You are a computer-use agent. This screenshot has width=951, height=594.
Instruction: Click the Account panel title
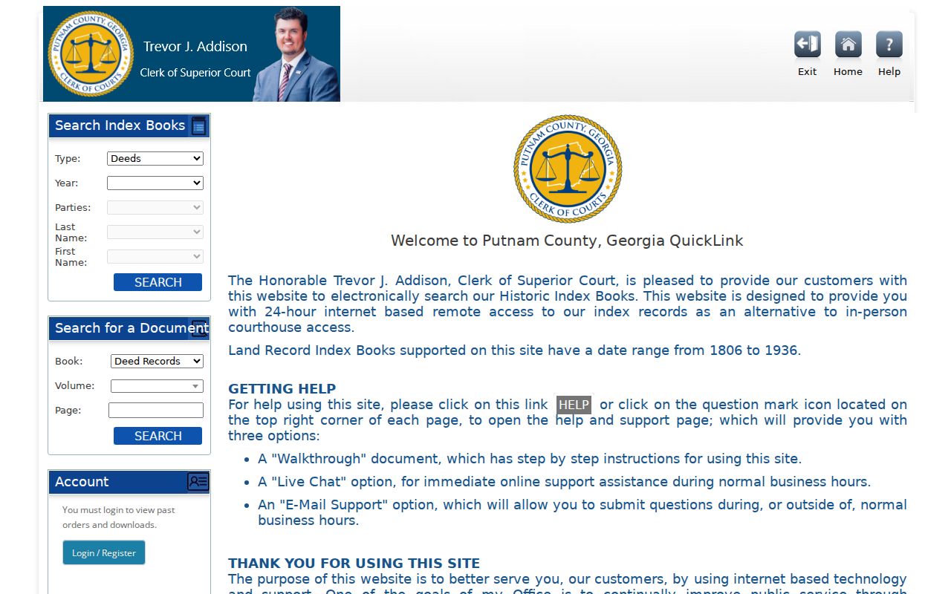[82, 482]
